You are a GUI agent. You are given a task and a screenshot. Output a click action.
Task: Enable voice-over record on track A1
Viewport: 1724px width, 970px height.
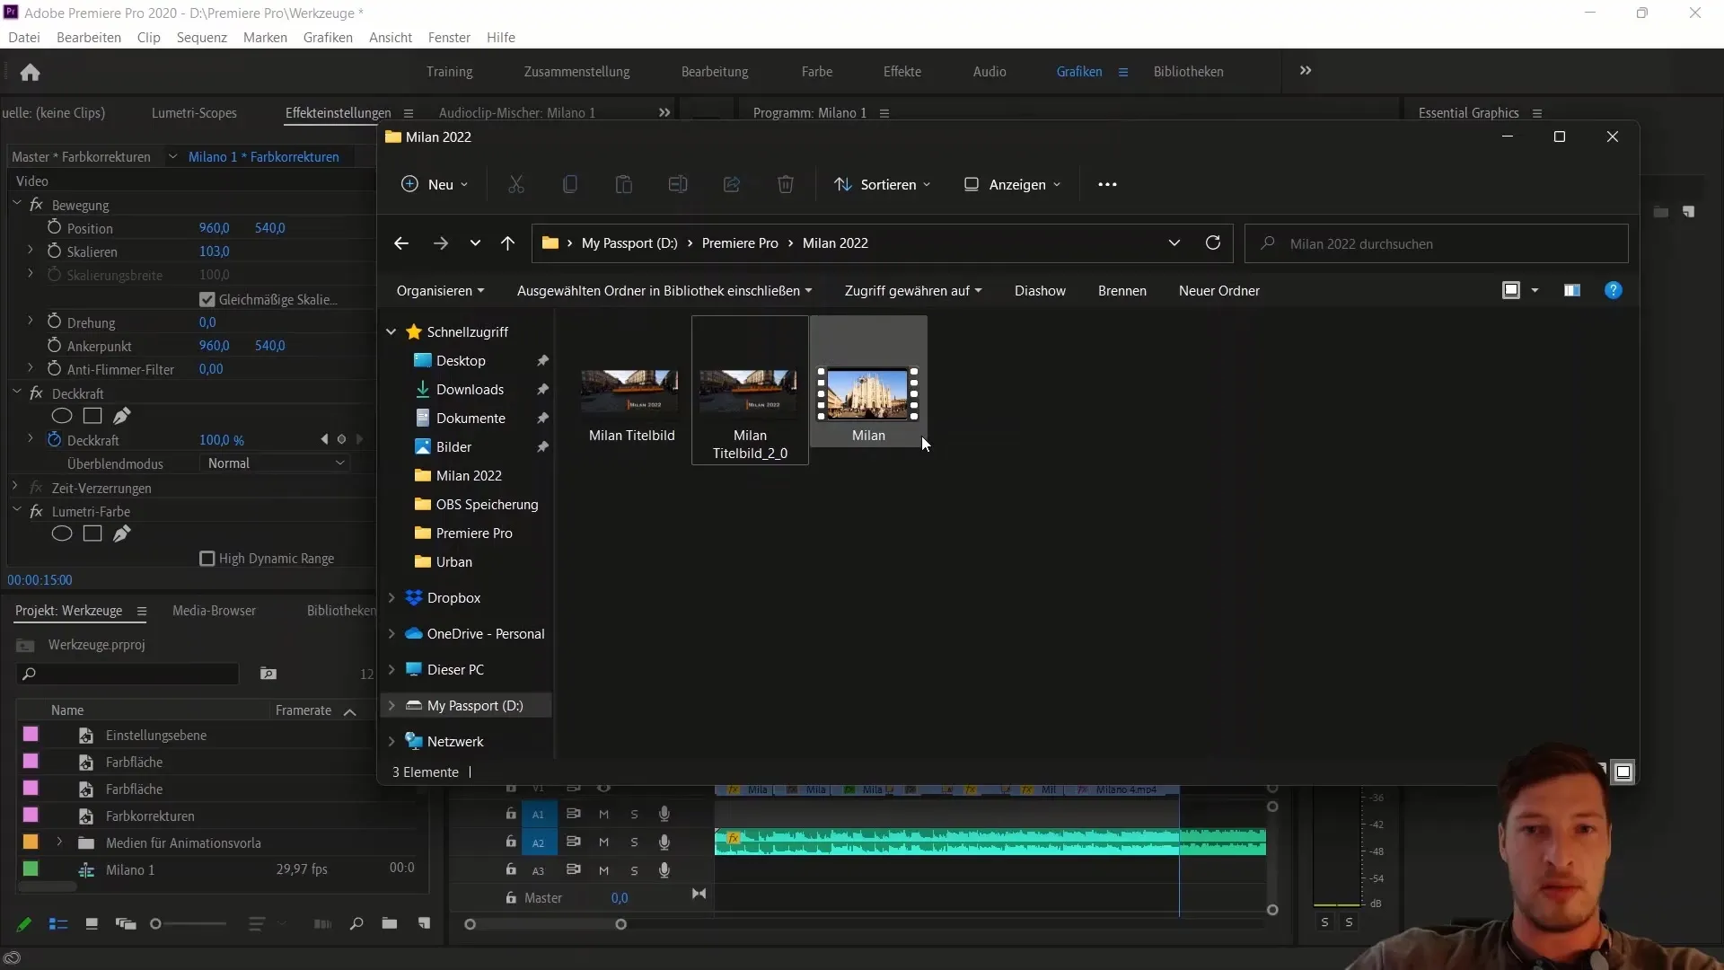(664, 815)
